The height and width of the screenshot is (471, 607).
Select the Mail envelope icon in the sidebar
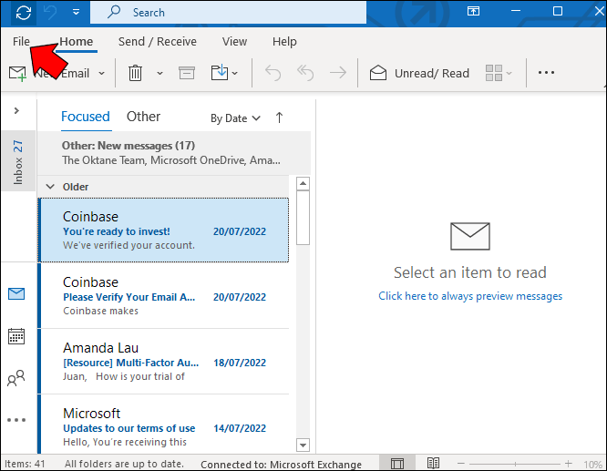16,293
